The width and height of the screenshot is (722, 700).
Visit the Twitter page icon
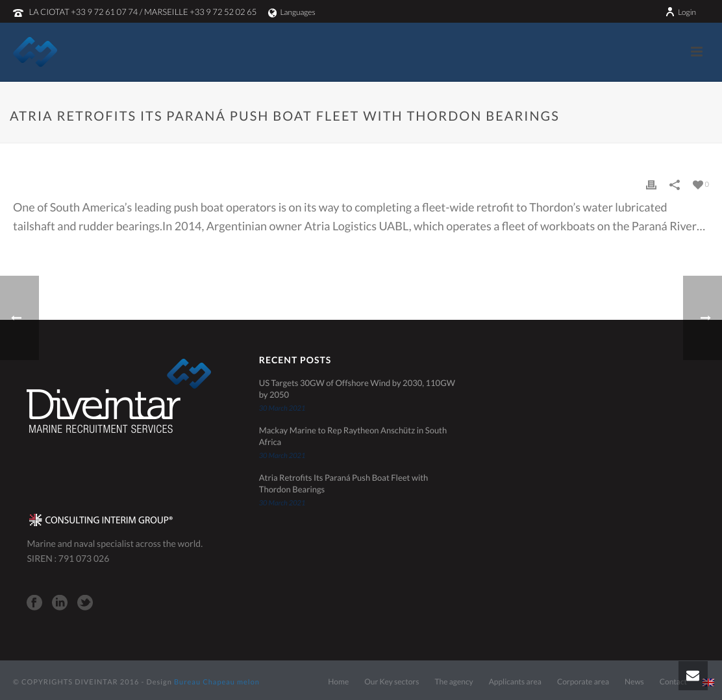click(84, 603)
